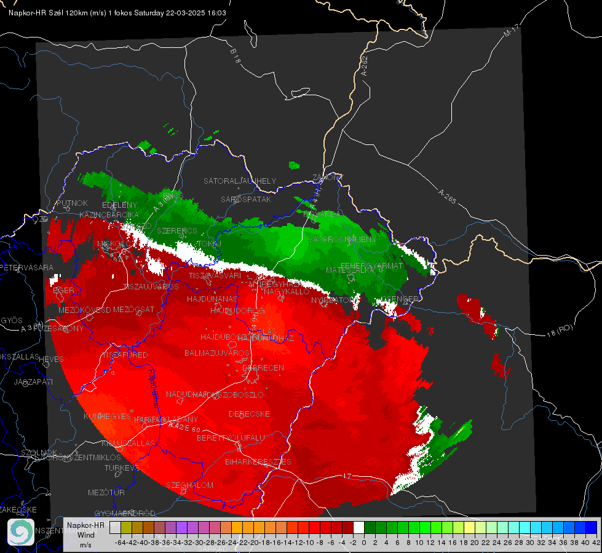Click the Hajdú-Bihar county label

pos(154,388)
